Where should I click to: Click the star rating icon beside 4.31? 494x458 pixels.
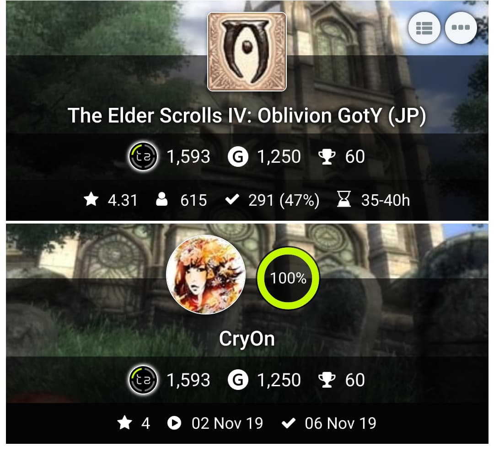coord(91,200)
